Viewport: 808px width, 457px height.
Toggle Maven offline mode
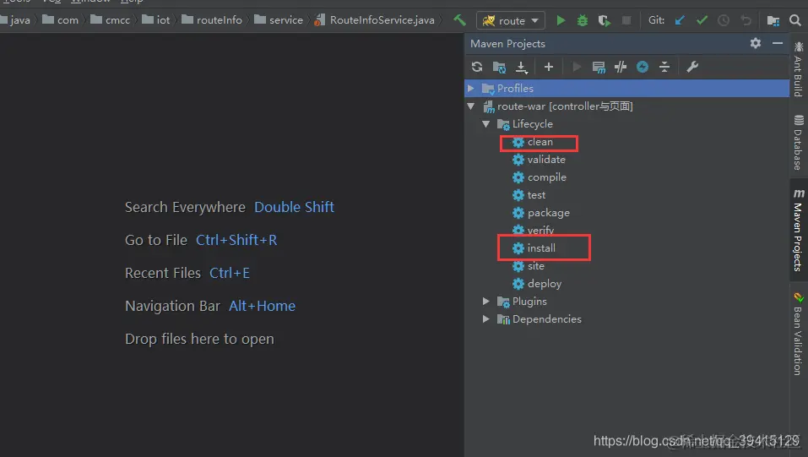pos(621,67)
